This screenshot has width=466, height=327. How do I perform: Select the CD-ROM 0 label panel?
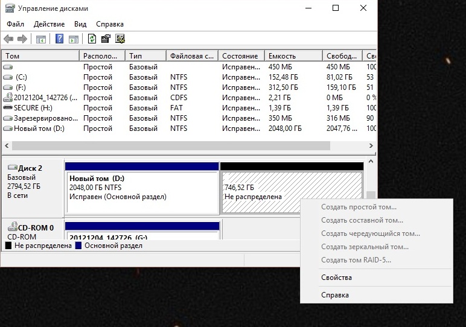(33, 230)
